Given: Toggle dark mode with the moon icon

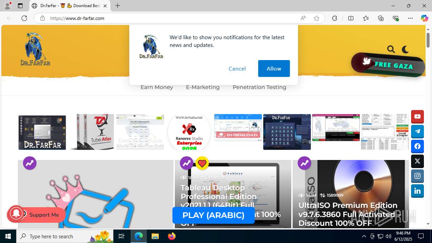Looking at the screenshot, I should tap(405, 49).
